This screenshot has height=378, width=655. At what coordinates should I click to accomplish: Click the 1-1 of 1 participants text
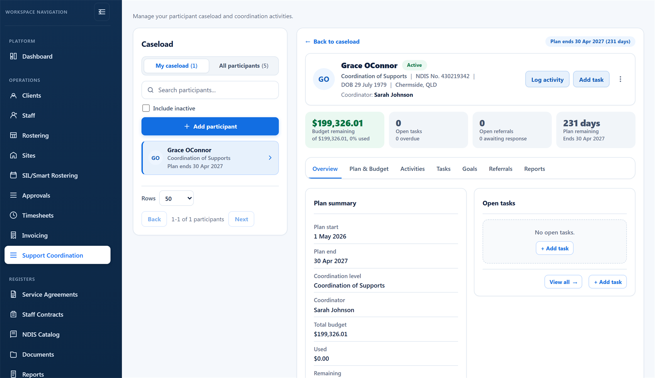pyautogui.click(x=198, y=219)
